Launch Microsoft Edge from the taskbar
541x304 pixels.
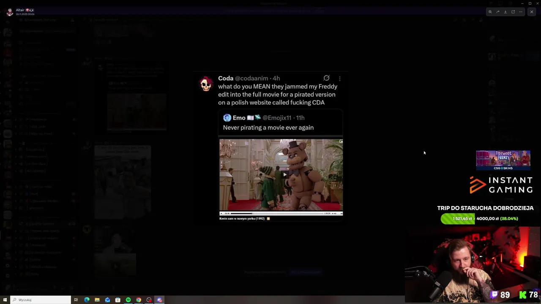click(87, 300)
